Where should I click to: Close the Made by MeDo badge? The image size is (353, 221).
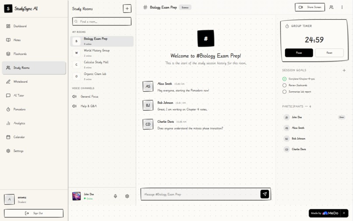344,213
